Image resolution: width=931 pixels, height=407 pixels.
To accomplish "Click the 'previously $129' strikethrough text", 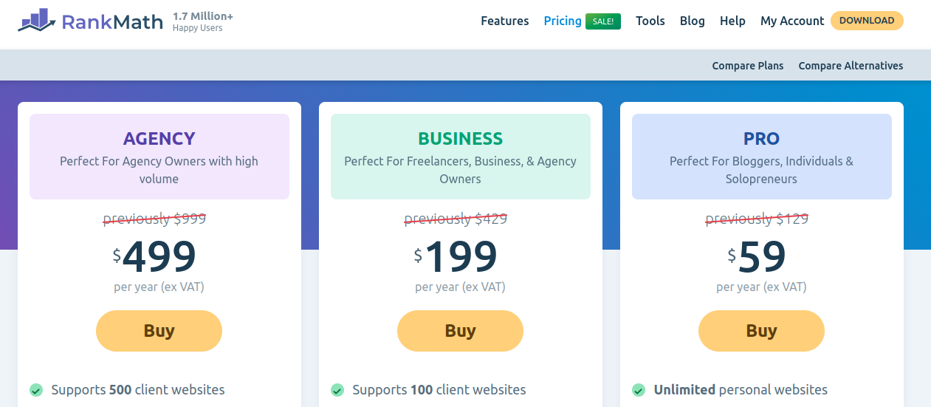I will click(757, 219).
